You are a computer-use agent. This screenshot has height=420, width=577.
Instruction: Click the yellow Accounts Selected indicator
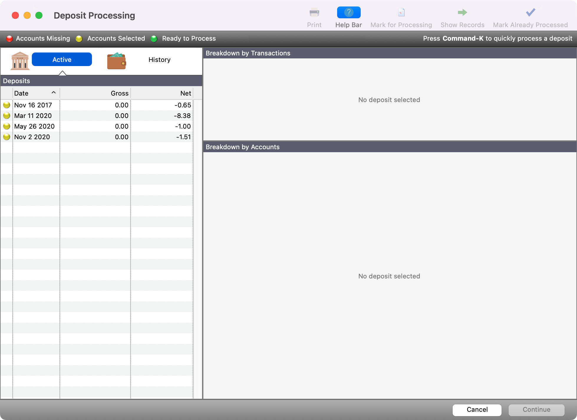(79, 38)
